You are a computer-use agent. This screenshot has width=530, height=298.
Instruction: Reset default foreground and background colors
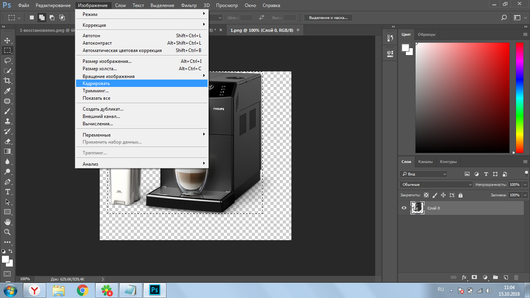[3, 251]
